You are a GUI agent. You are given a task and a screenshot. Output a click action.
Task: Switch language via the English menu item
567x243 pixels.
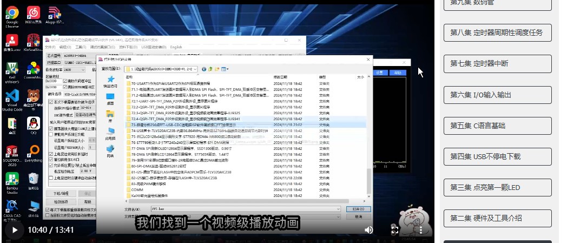coord(176,47)
